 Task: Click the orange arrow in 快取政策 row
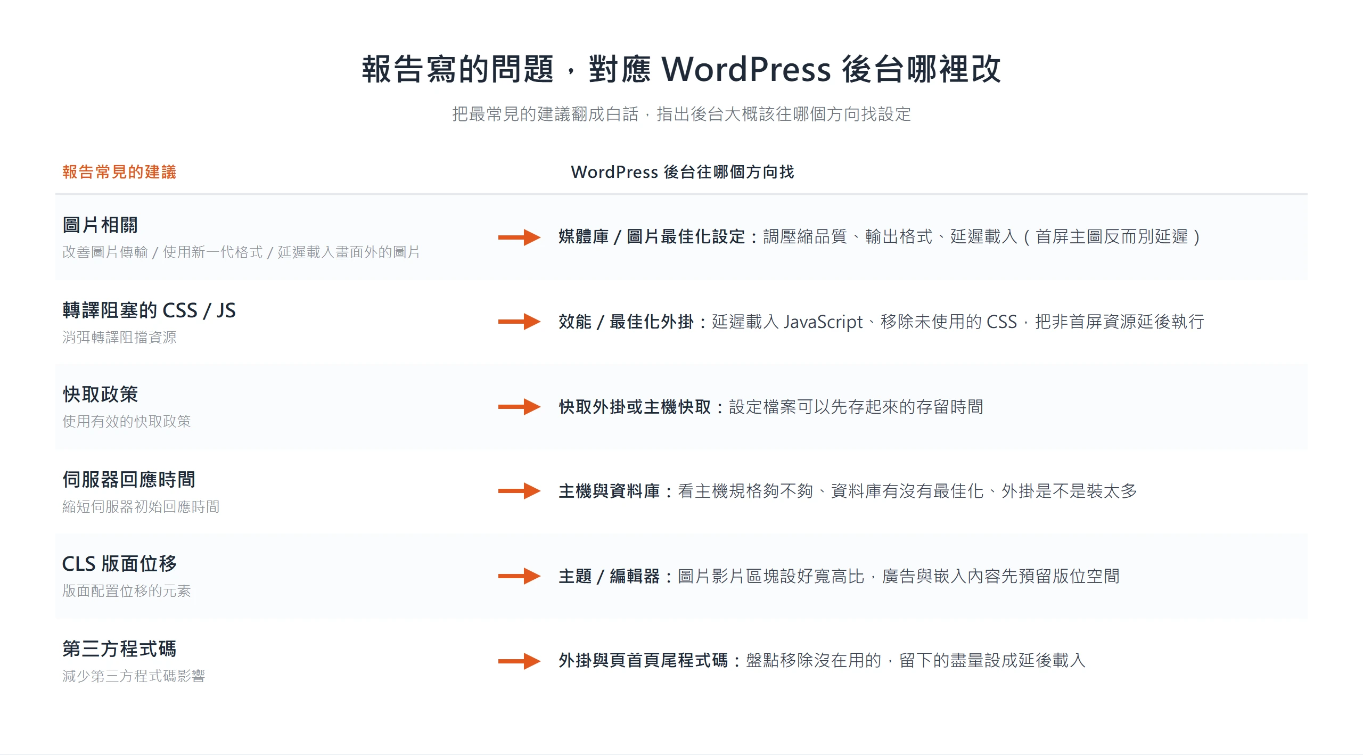(x=519, y=407)
